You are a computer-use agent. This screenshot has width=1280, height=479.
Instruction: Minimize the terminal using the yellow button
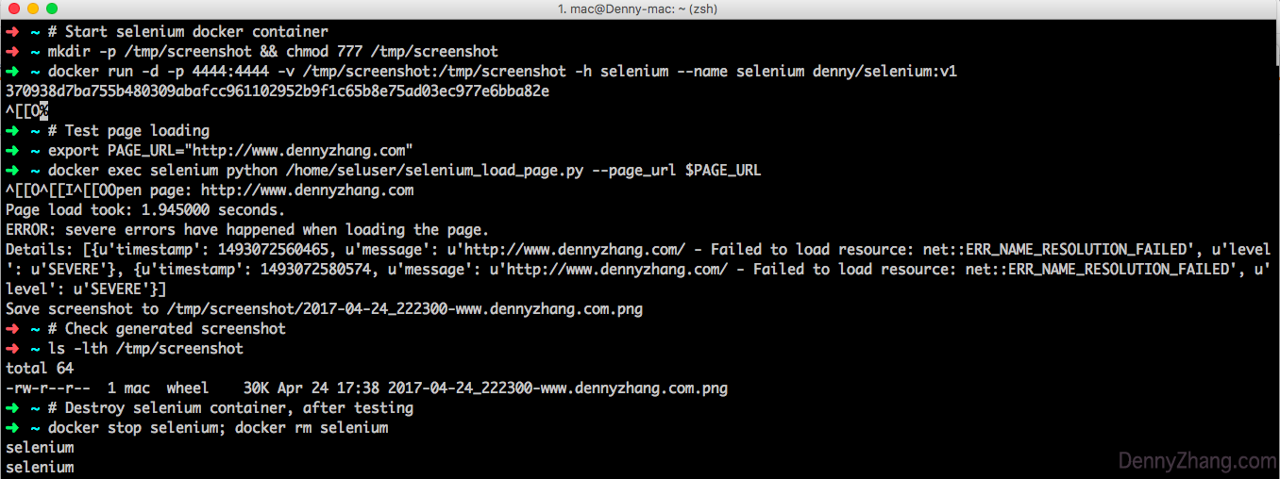[31, 8]
